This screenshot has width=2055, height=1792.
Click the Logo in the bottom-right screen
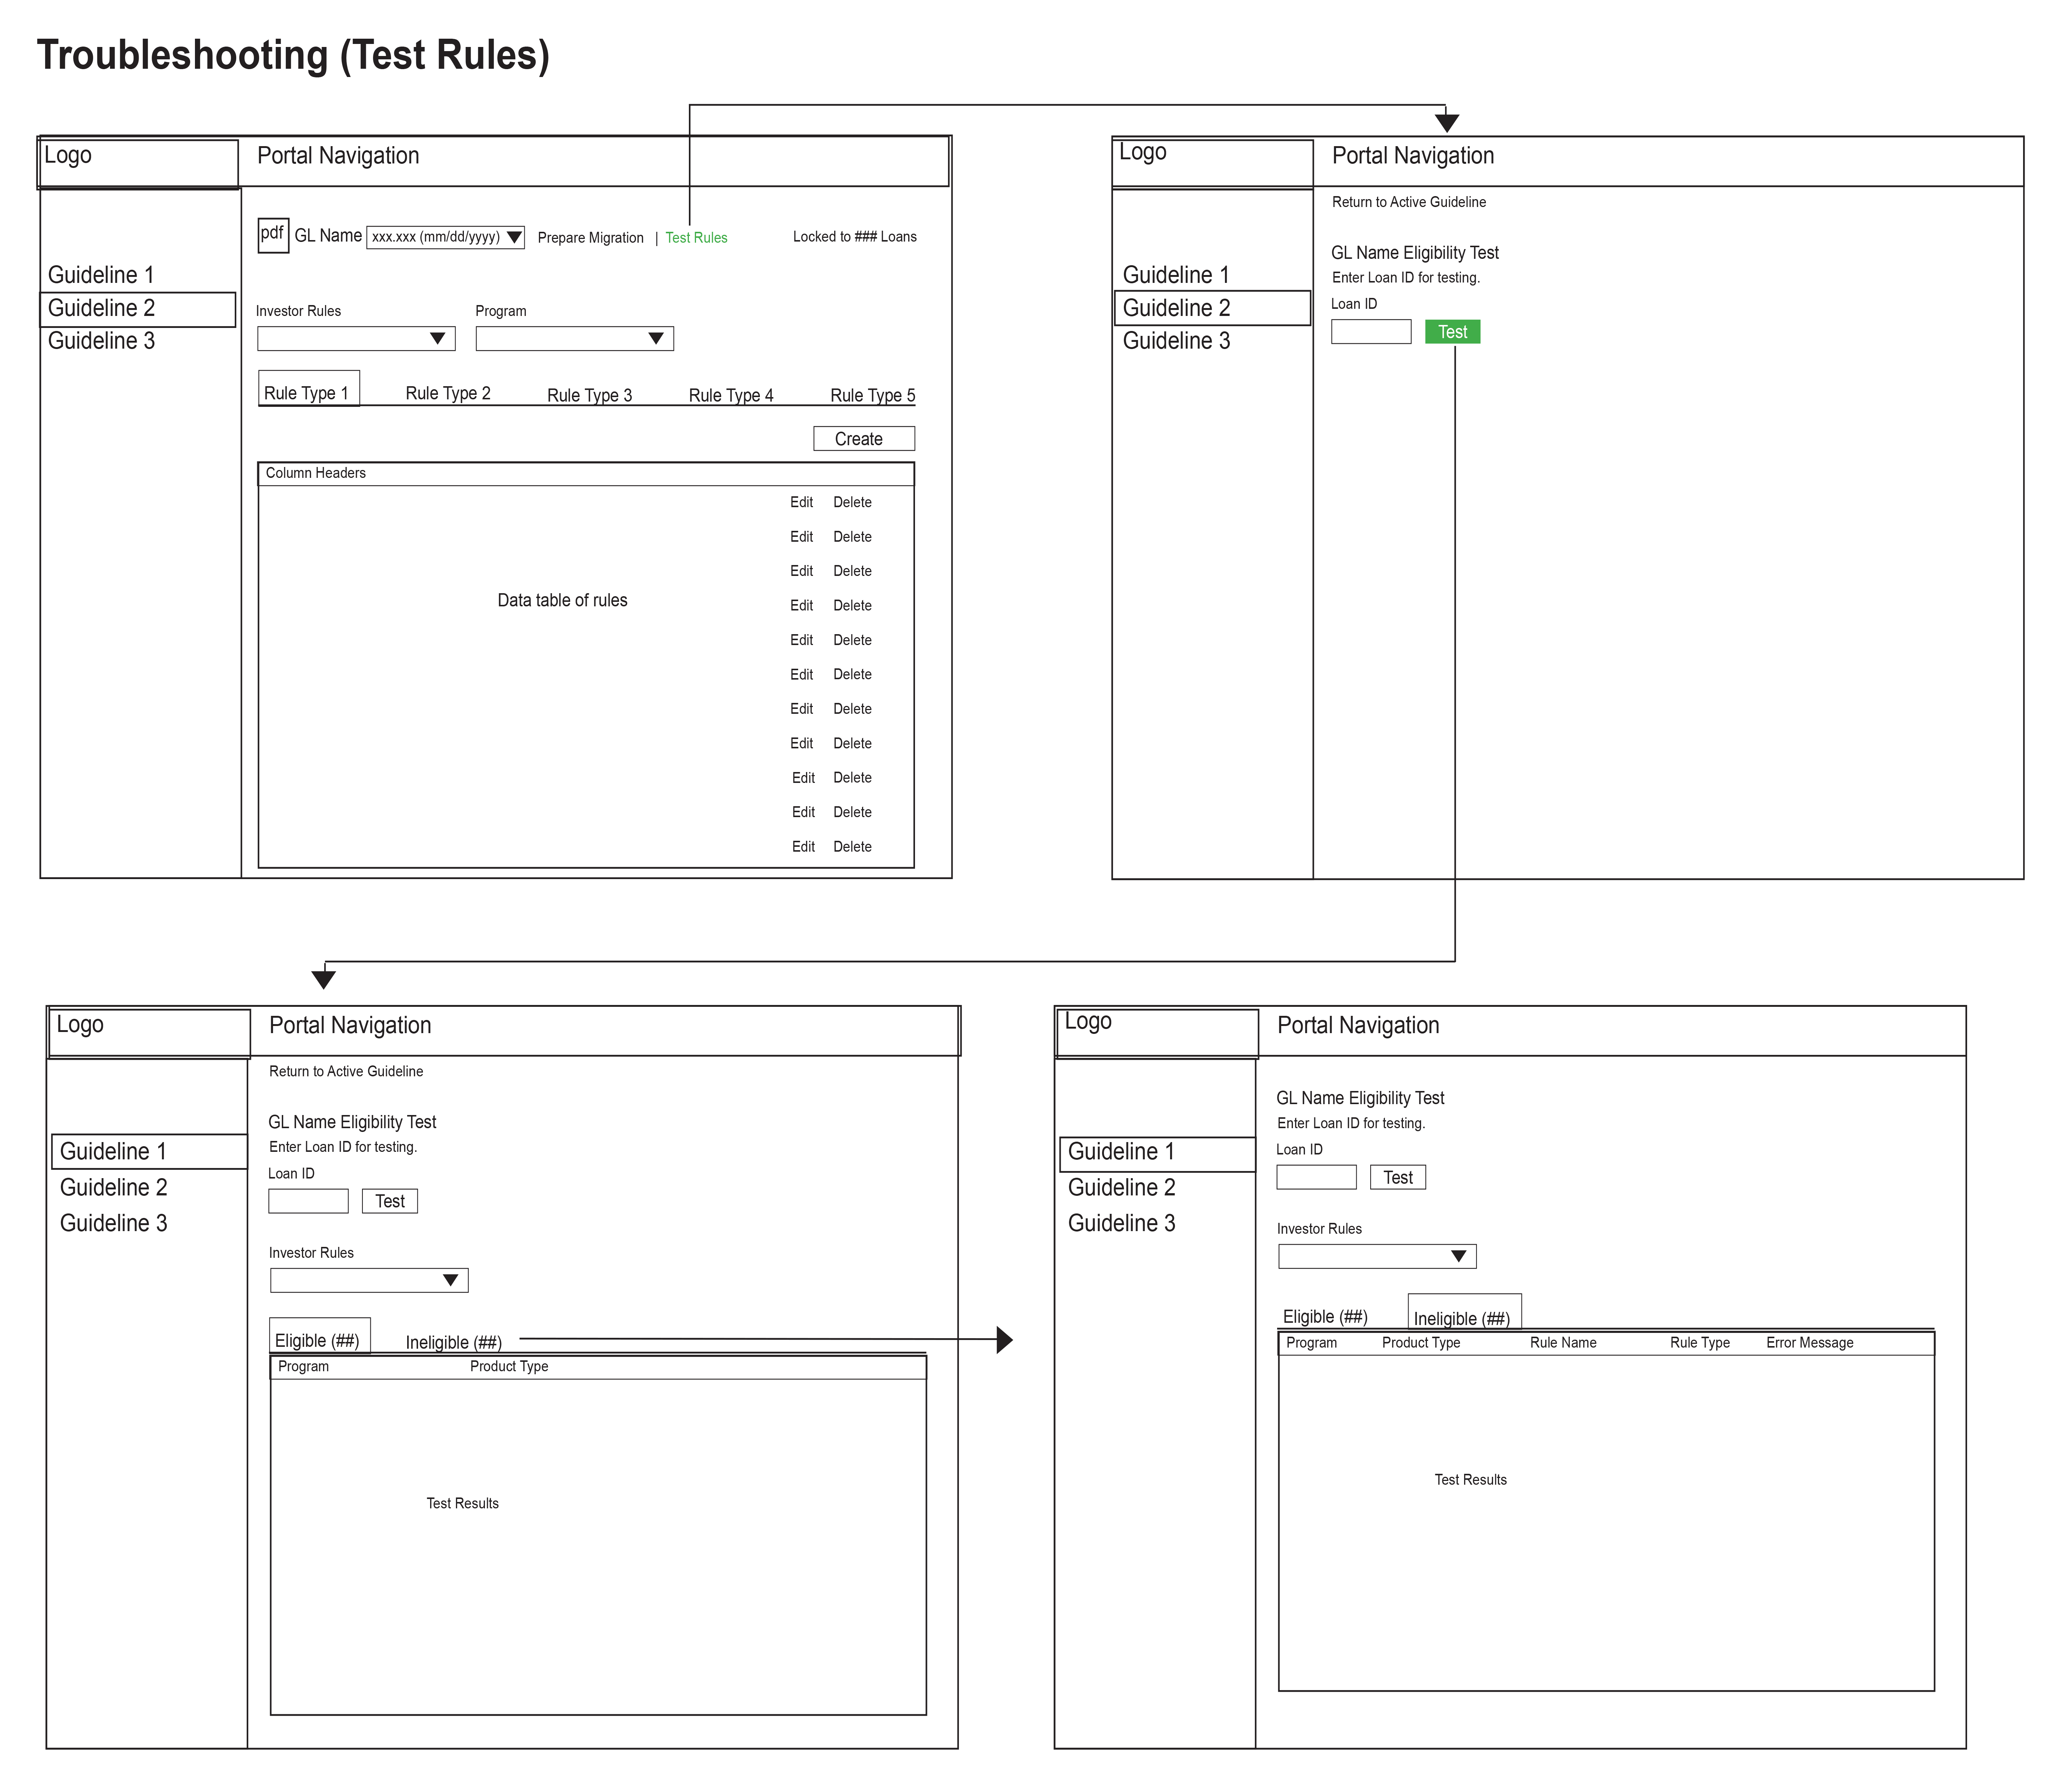pyautogui.click(x=1088, y=1021)
